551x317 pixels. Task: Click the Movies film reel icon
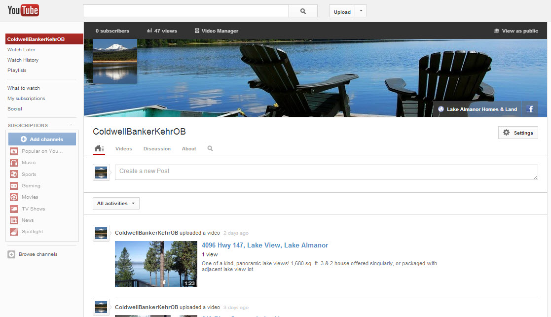point(14,197)
